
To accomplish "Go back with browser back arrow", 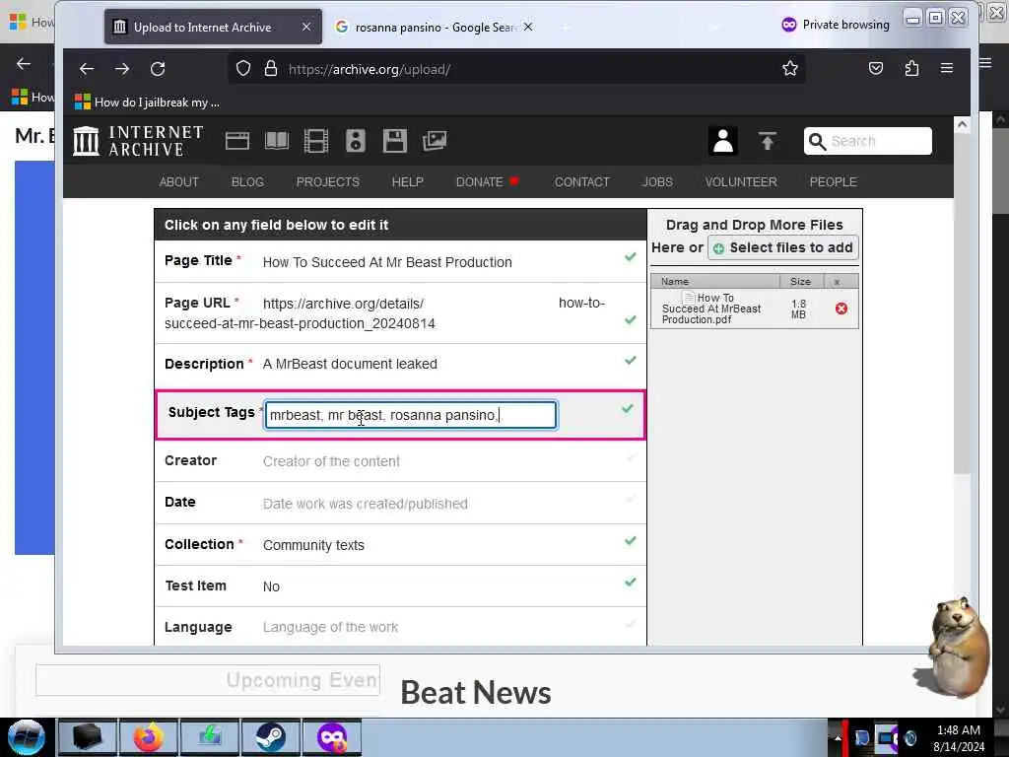I will 87,68.
